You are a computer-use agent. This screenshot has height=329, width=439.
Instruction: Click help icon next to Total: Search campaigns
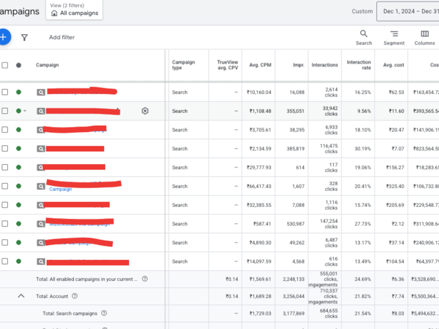pos(104,313)
